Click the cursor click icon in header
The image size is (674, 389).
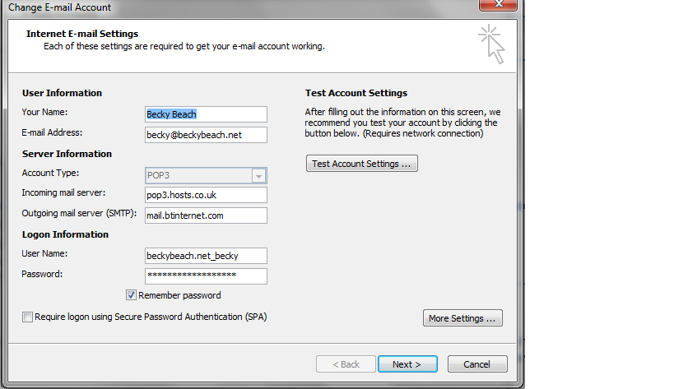pyautogui.click(x=492, y=44)
